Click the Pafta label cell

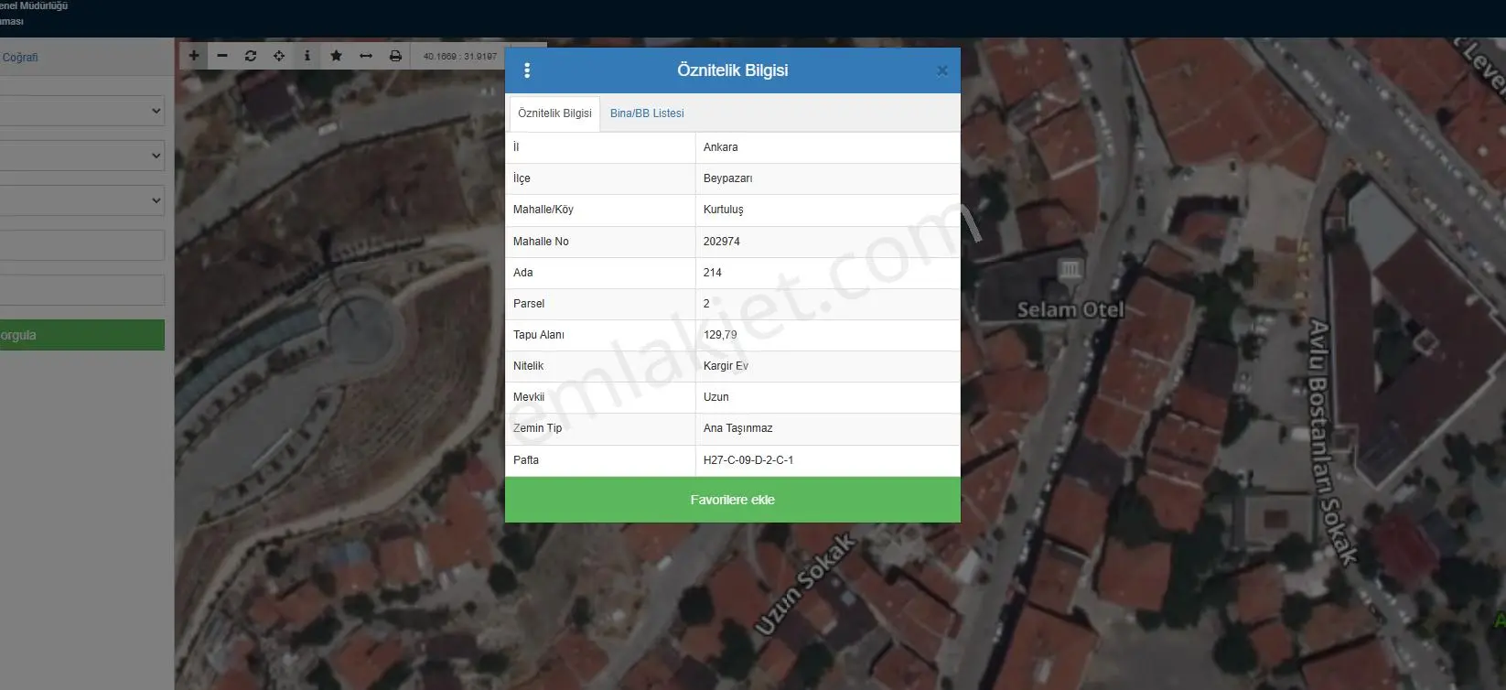[600, 460]
